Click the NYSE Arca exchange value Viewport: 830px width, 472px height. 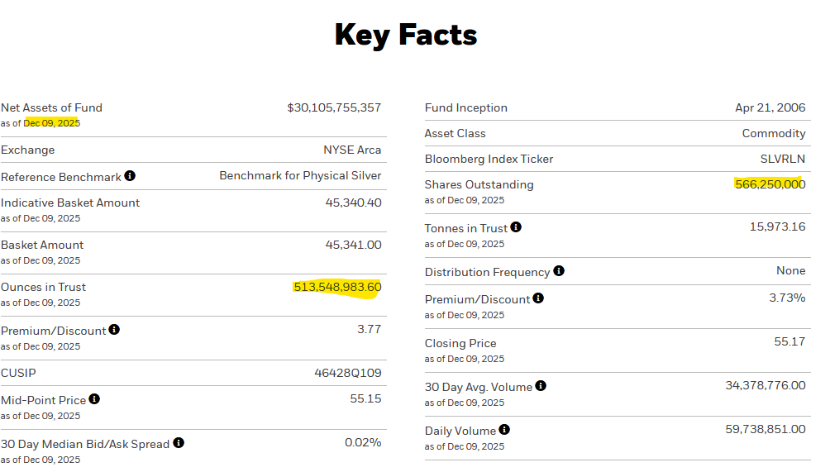(352, 150)
